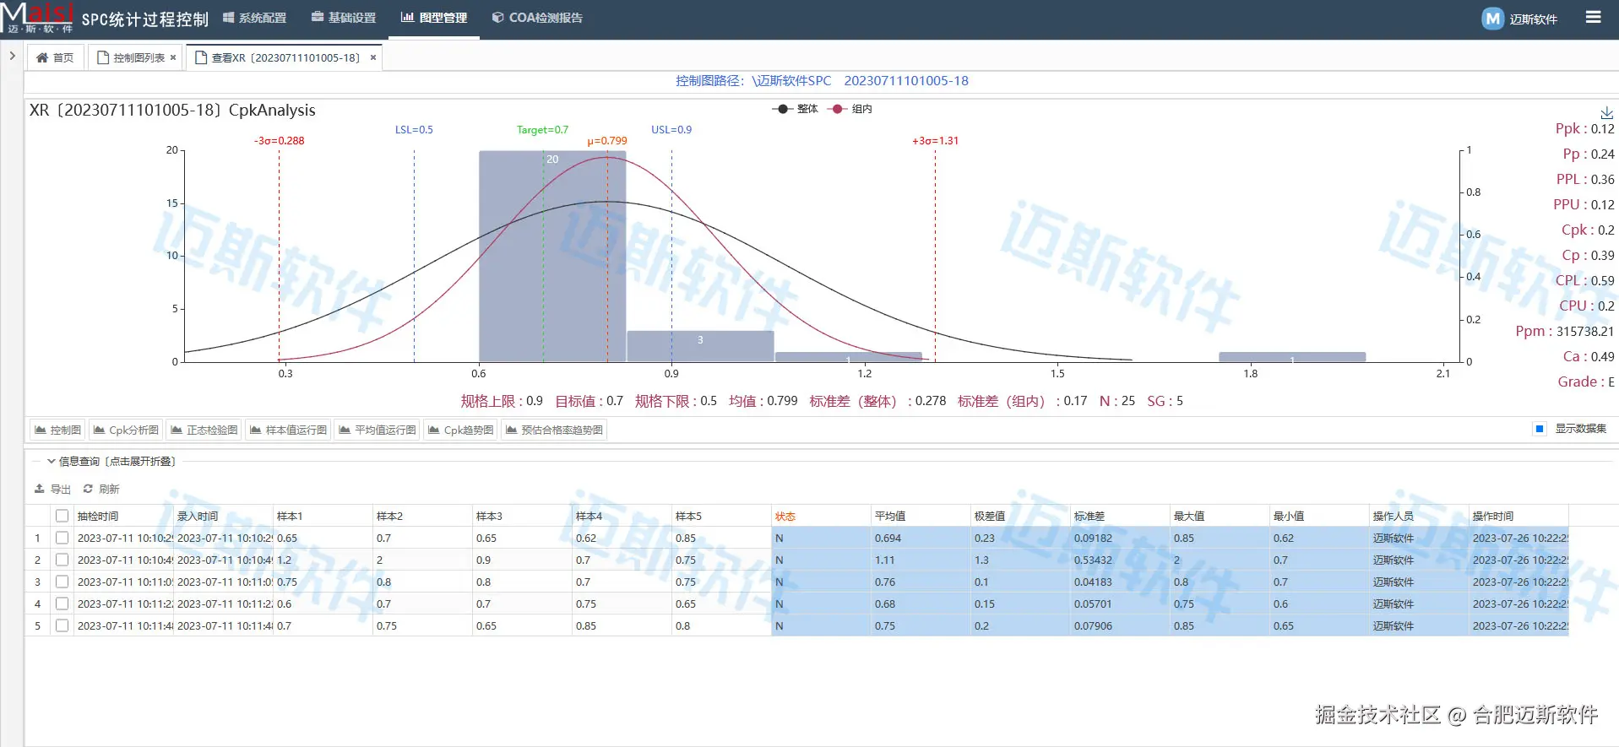Click the 控制图路径 link text

click(822, 81)
